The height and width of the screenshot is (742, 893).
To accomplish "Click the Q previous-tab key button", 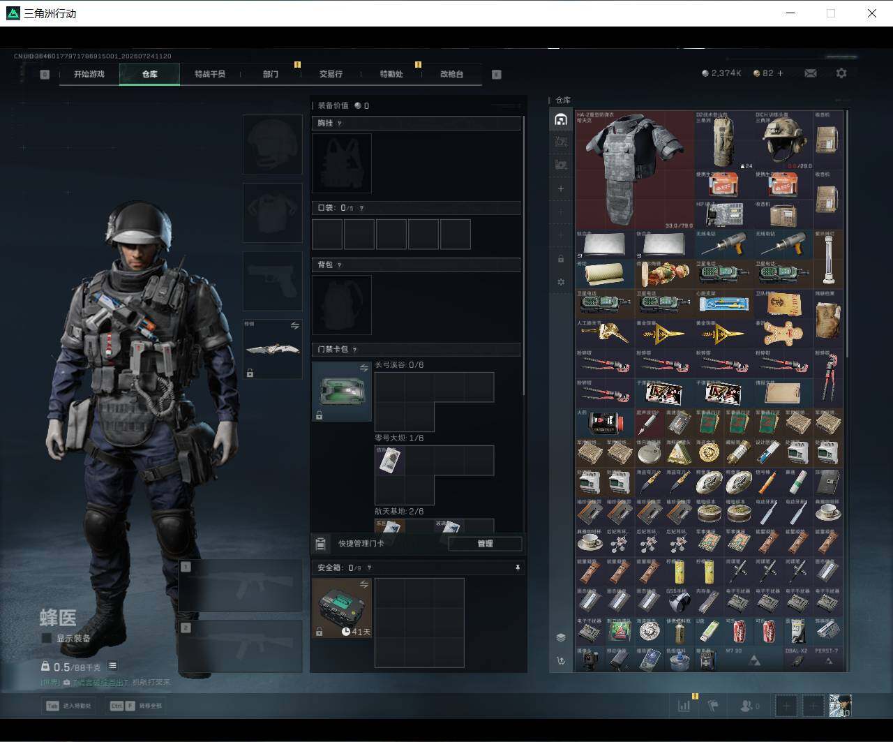I will (45, 74).
